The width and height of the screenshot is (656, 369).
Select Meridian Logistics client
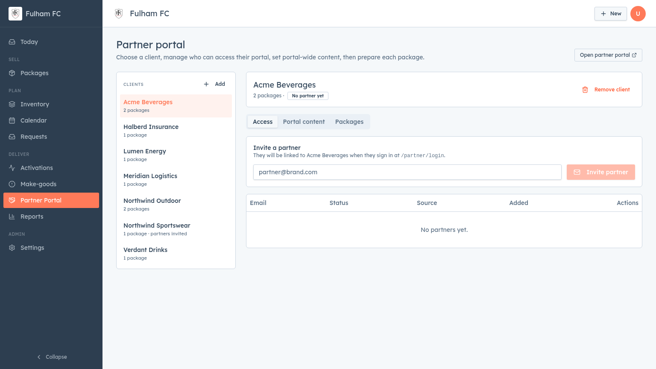pos(176,180)
